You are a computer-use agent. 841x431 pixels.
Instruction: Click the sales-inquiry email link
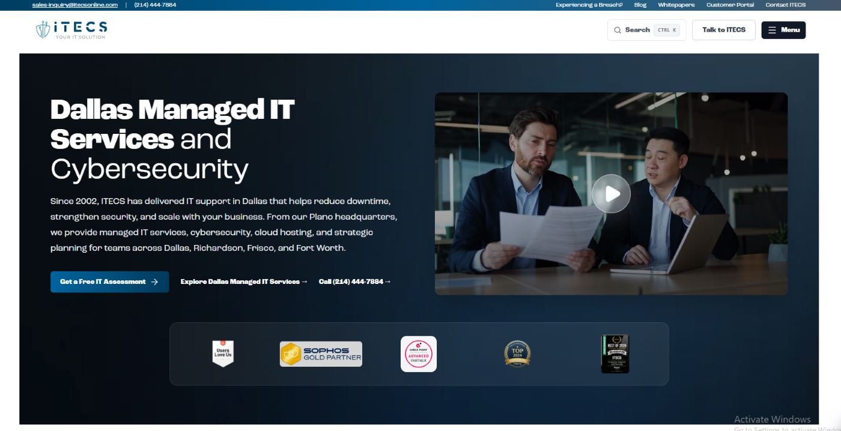click(x=75, y=5)
